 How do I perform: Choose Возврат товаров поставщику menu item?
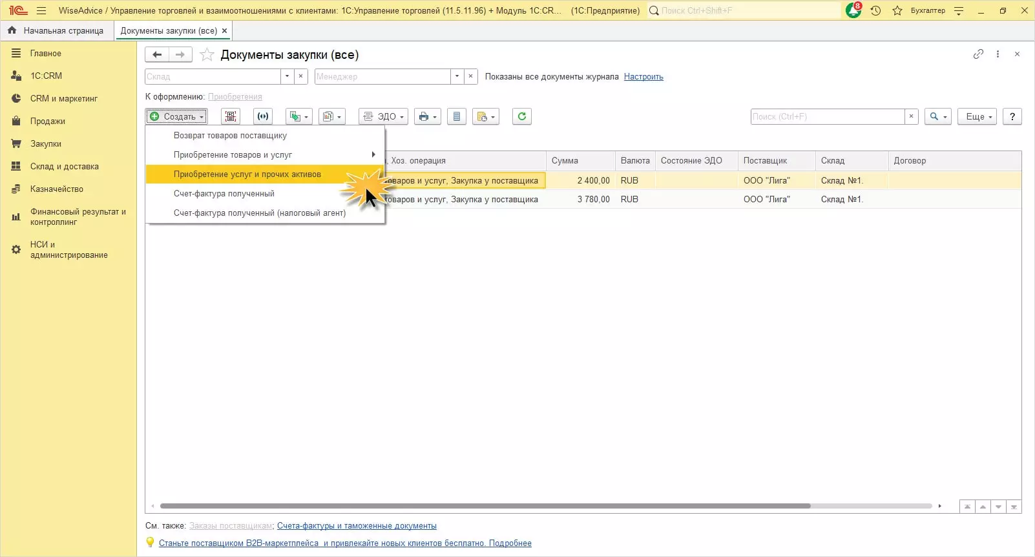[x=230, y=135]
